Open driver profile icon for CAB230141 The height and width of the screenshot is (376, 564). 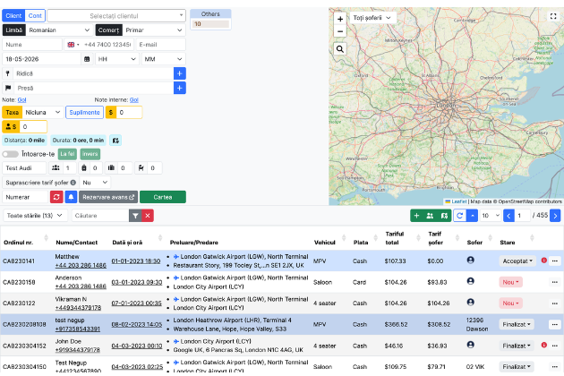click(471, 260)
